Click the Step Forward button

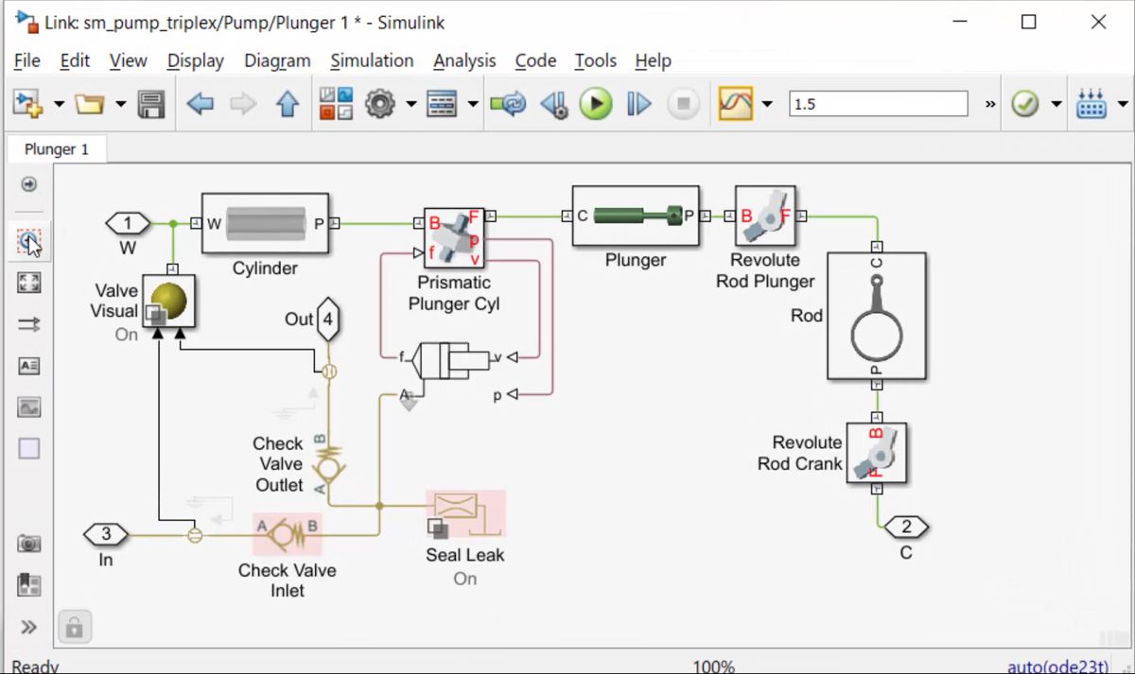[639, 104]
